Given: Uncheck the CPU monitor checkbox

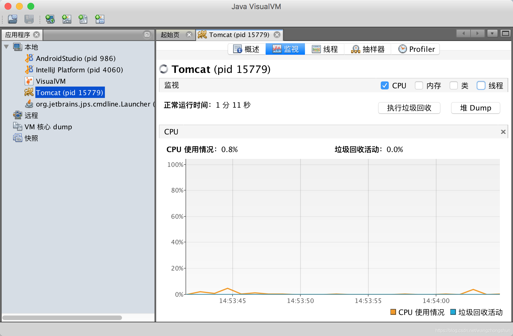Looking at the screenshot, I should pyautogui.click(x=384, y=85).
